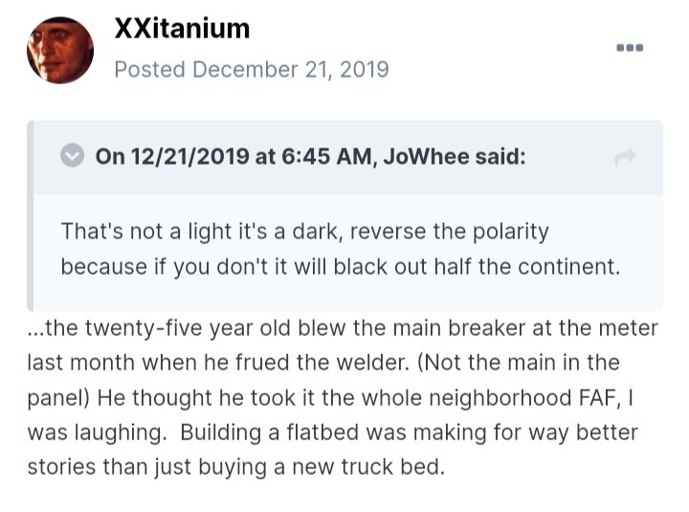Open XXitanium's profile avatar

click(60, 50)
